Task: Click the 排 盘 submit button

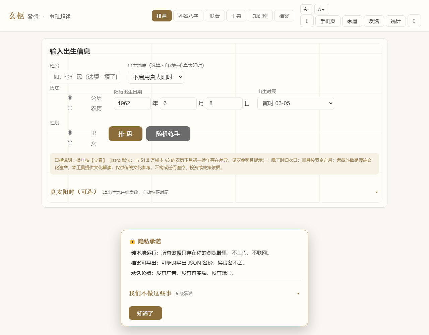Action: point(125,134)
